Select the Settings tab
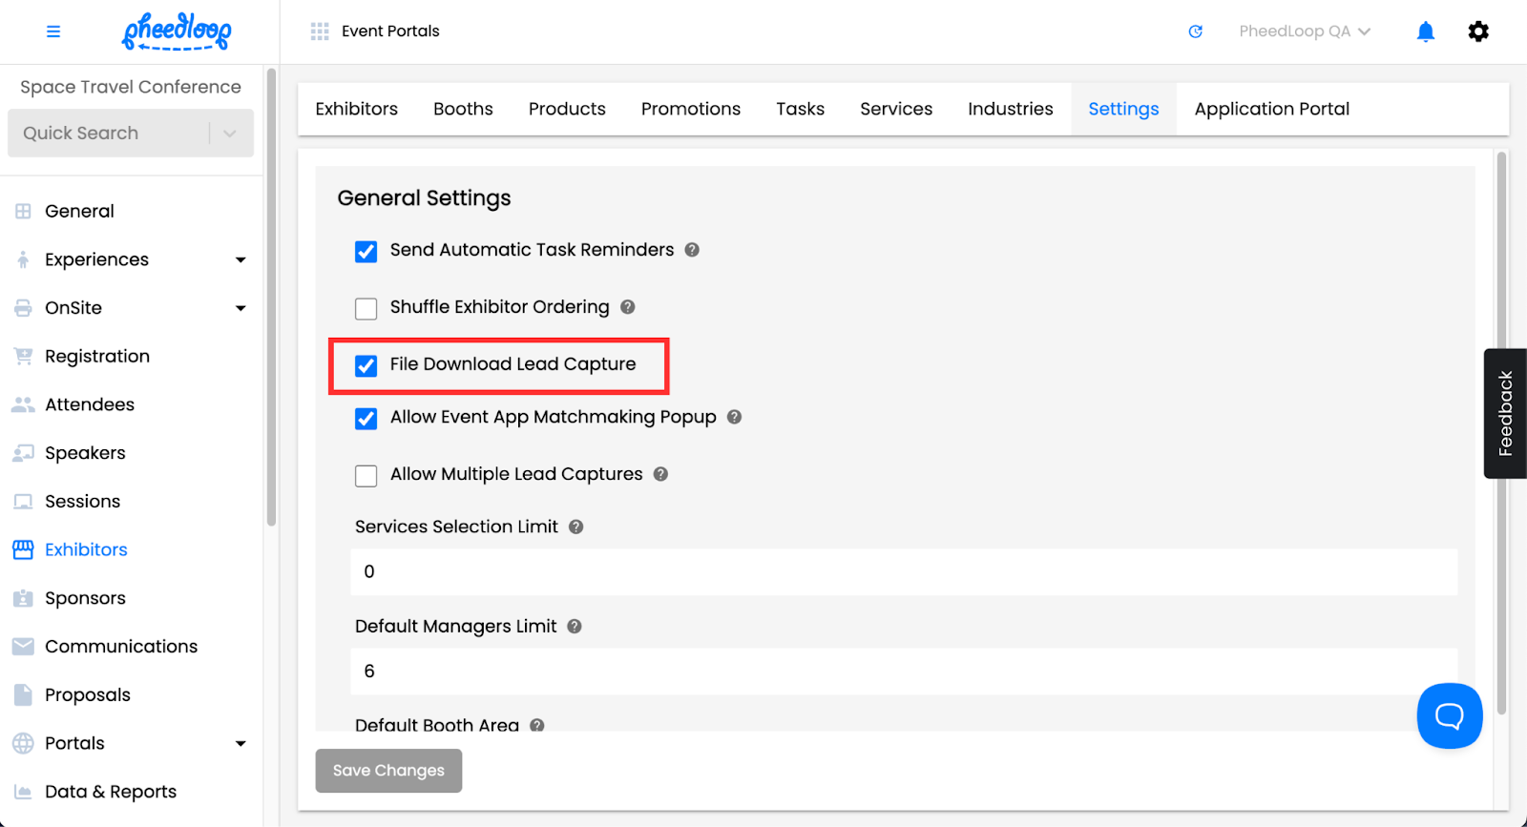1527x827 pixels. pyautogui.click(x=1123, y=109)
